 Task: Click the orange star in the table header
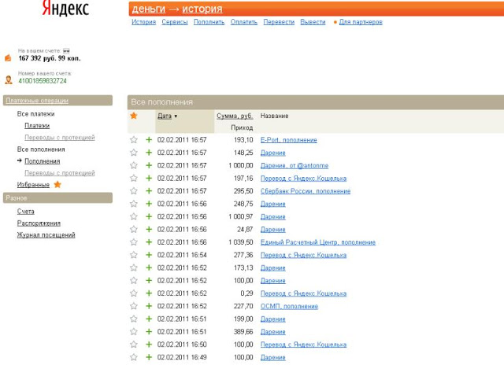pos(134,116)
